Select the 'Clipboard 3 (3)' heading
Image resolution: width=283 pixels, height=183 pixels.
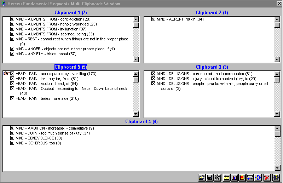coord(212,67)
